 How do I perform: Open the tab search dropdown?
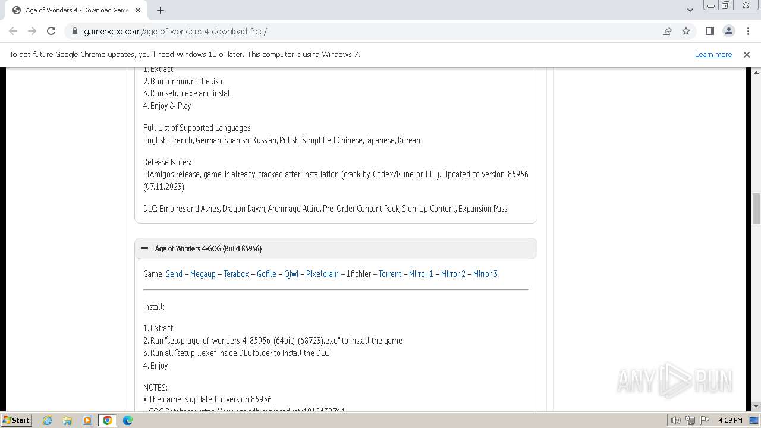click(x=690, y=10)
